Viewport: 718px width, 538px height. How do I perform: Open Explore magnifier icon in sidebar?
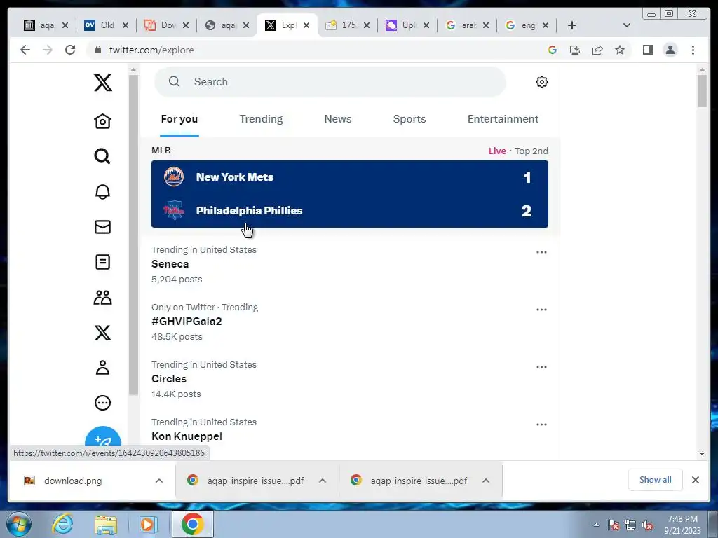[x=102, y=156]
